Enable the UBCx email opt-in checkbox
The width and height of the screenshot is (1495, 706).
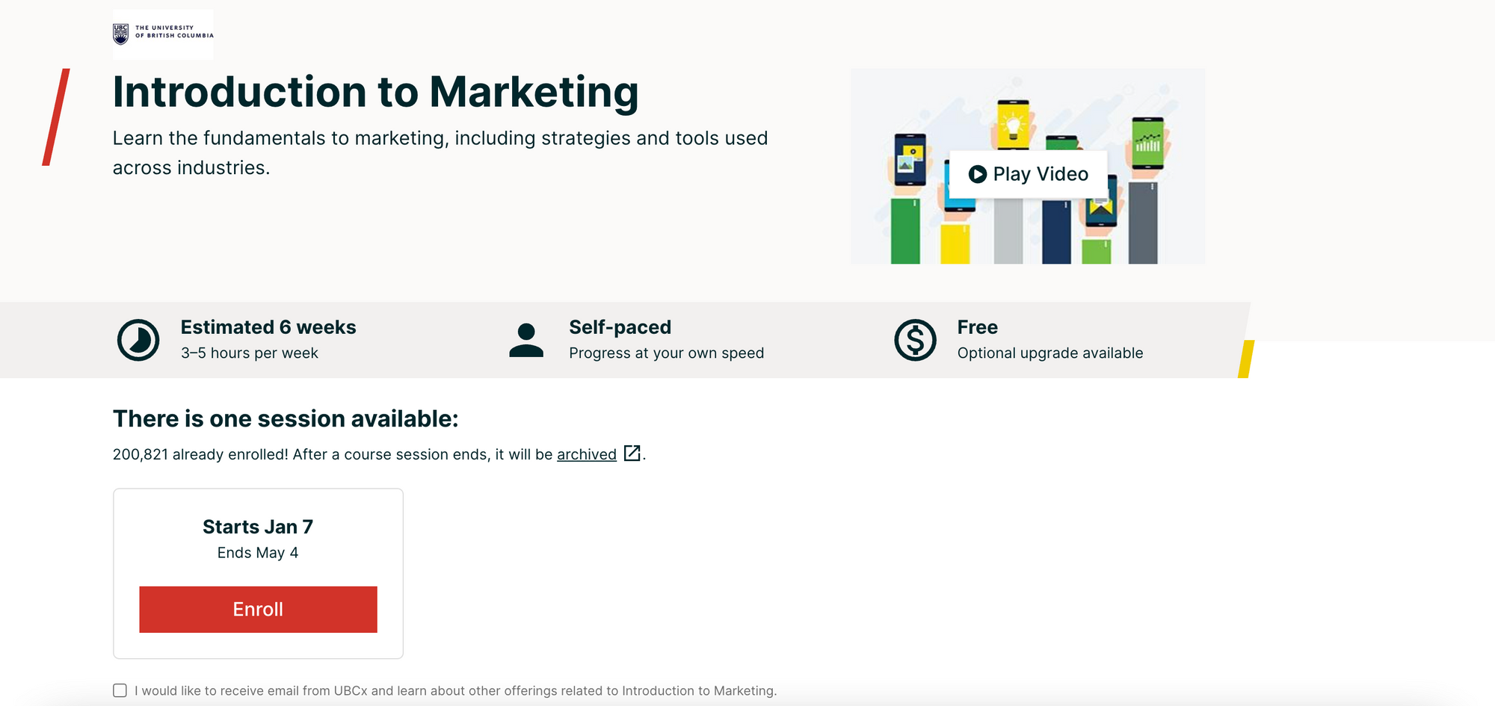coord(120,690)
